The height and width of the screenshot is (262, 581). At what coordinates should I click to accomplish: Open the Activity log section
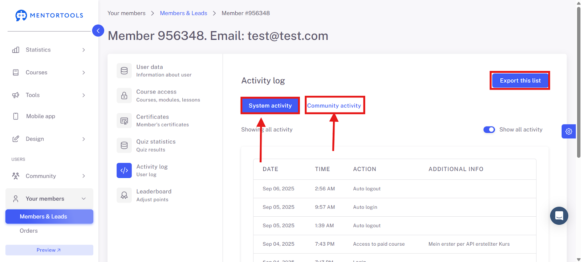[x=152, y=170]
